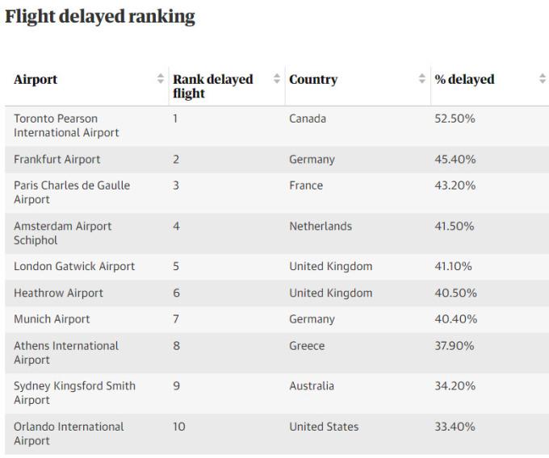
Task: Click the Paris Charles de Gaulle cell
Action: [72, 192]
